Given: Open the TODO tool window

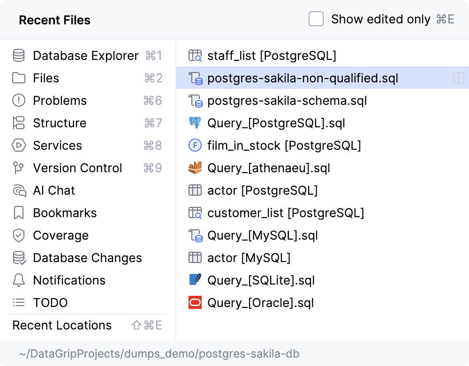Looking at the screenshot, I should (x=50, y=303).
